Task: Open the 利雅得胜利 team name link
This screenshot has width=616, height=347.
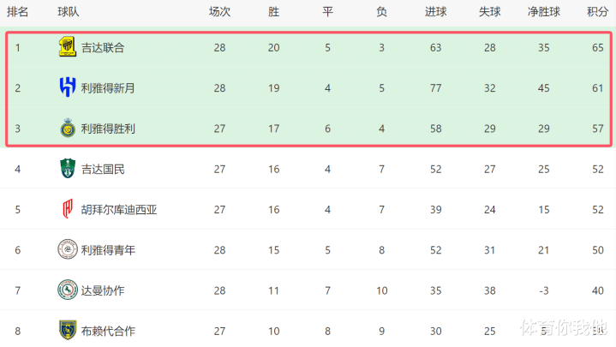Action: click(x=108, y=129)
